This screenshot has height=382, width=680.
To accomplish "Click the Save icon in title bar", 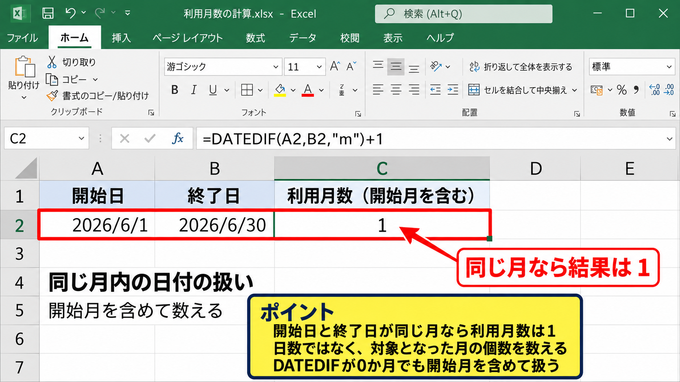I will (x=48, y=13).
